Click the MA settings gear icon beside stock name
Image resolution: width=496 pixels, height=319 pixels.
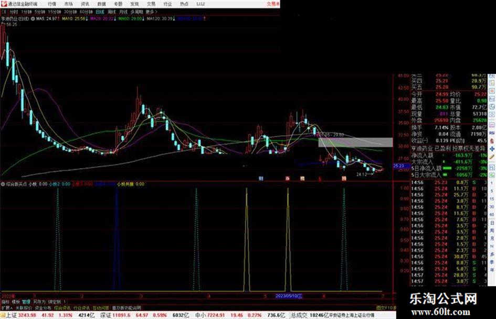tap(33, 19)
